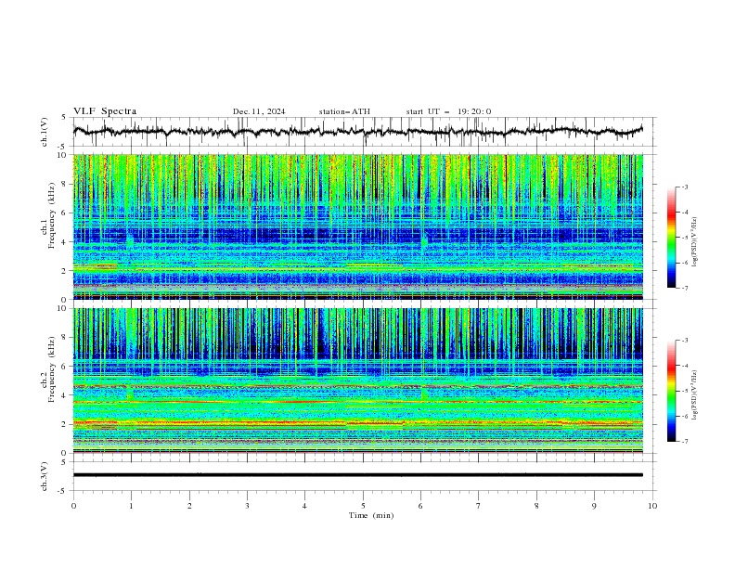Click the ch.1 spectrogram panel

(x=358, y=226)
